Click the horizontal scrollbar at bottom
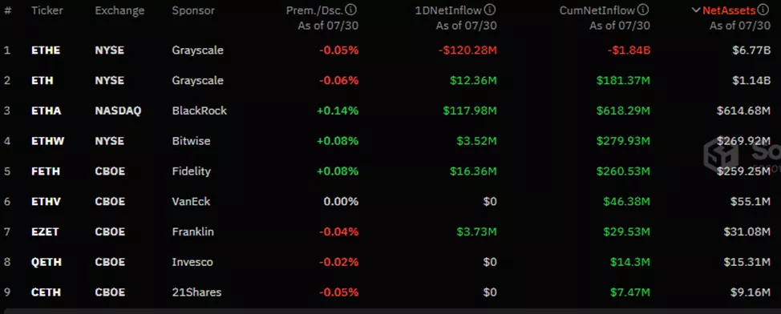781x314 pixels. 390,311
